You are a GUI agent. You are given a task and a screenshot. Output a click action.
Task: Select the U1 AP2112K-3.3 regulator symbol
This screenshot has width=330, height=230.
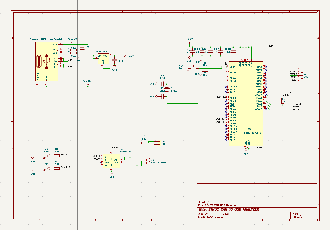103,59
